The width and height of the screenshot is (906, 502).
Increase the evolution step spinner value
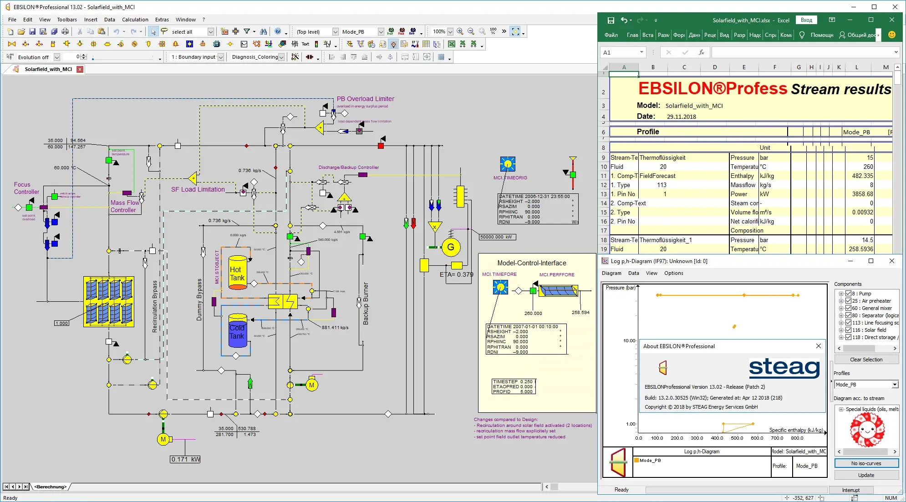(83, 55)
